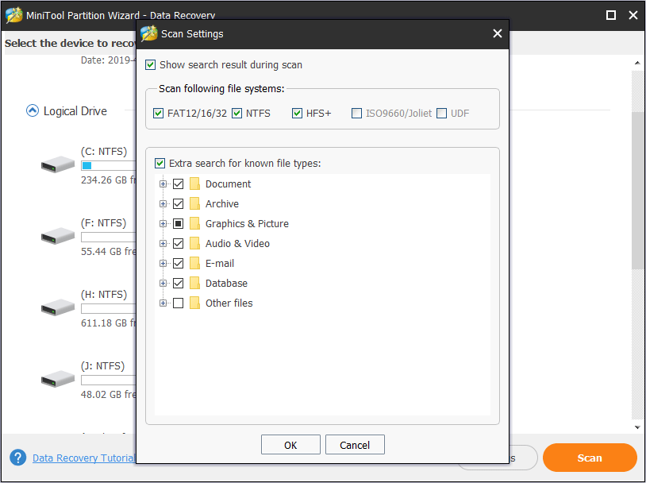Disable Extra search for known file types
Screen dimensions: 646x483
(x=160, y=164)
